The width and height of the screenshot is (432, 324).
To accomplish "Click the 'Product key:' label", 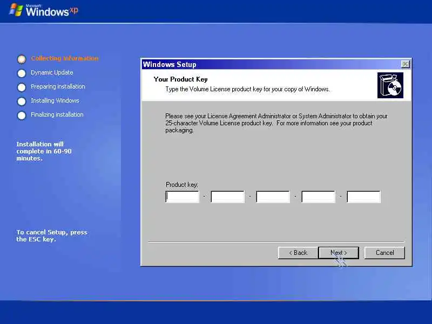I will 182,185.
